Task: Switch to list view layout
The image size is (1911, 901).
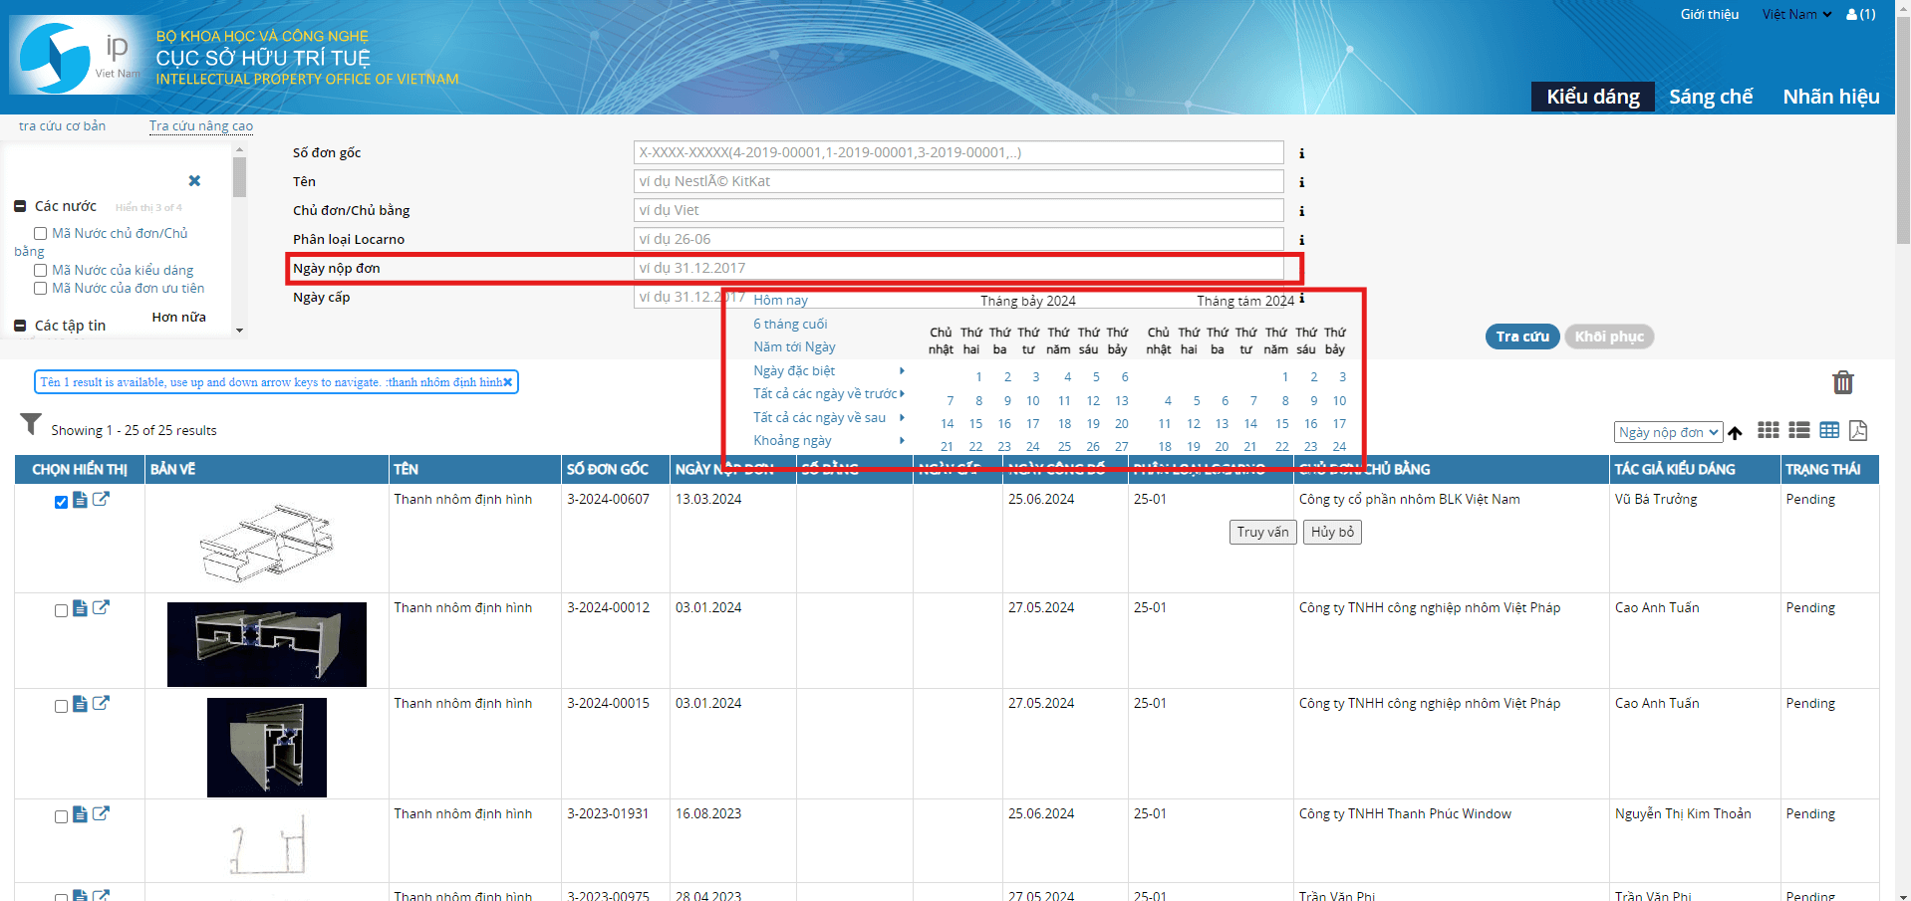Action: click(x=1798, y=430)
